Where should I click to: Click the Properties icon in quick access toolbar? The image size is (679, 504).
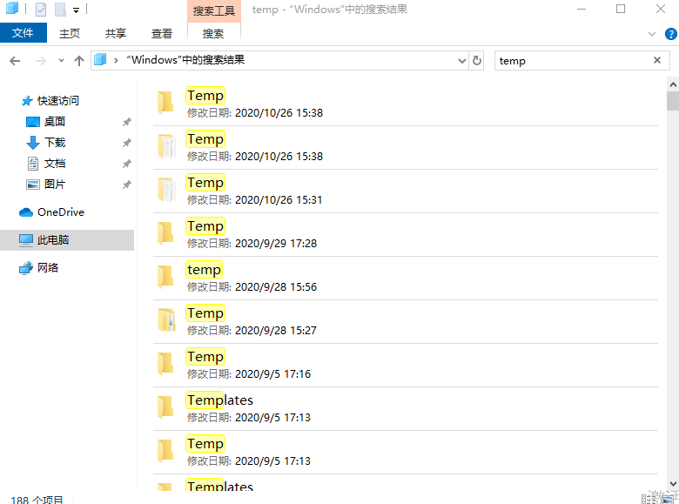(41, 9)
